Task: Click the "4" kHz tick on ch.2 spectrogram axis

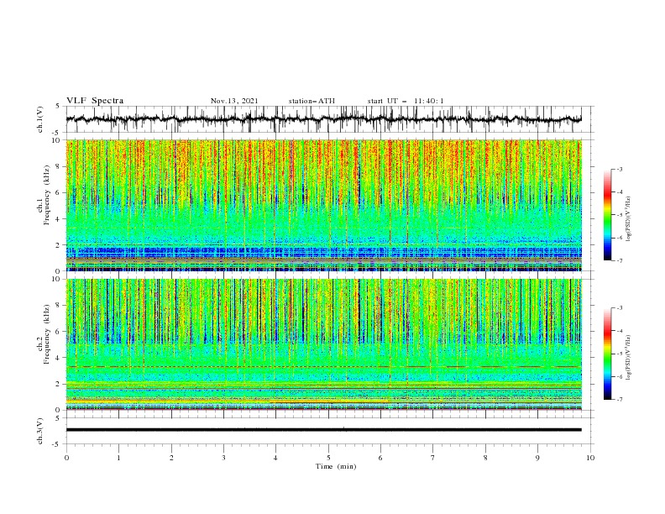Action: tap(60, 358)
